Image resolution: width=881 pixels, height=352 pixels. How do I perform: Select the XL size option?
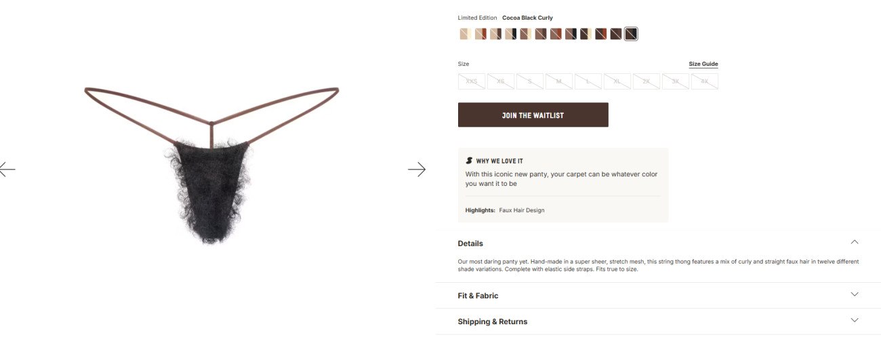point(617,81)
